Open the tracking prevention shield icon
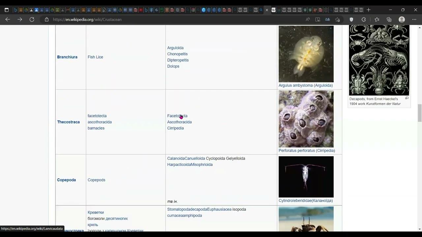Image resolution: width=422 pixels, height=237 pixels. [351, 19]
